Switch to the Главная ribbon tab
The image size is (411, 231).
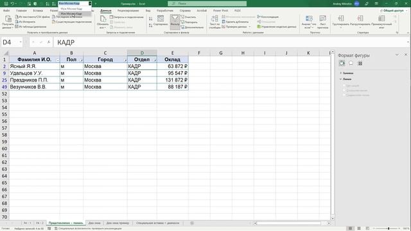pyautogui.click(x=21, y=10)
